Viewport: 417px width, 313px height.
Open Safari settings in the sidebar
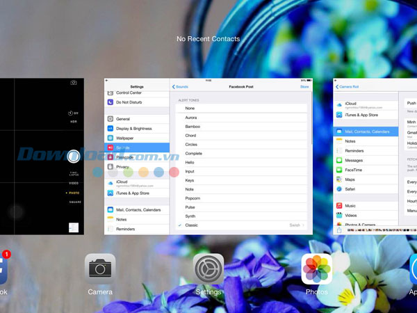click(352, 188)
